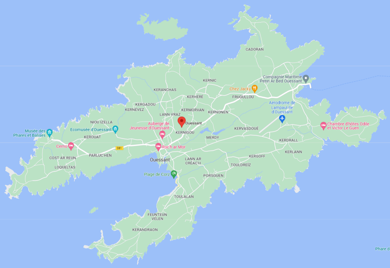This screenshot has height=268, width=390.
Task: Open the Ecomusée d'Ouessant museum marker
Action: coord(115,129)
